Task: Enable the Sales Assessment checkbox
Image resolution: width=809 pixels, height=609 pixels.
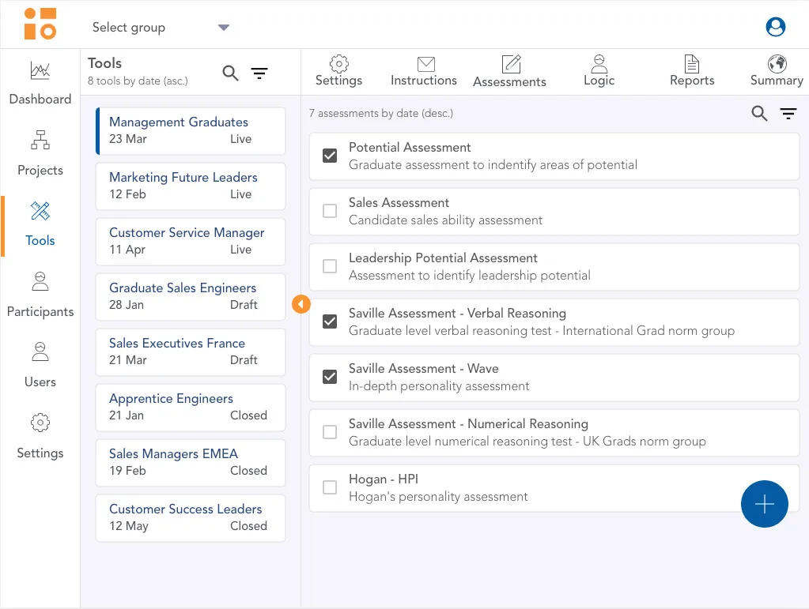Action: click(x=330, y=211)
